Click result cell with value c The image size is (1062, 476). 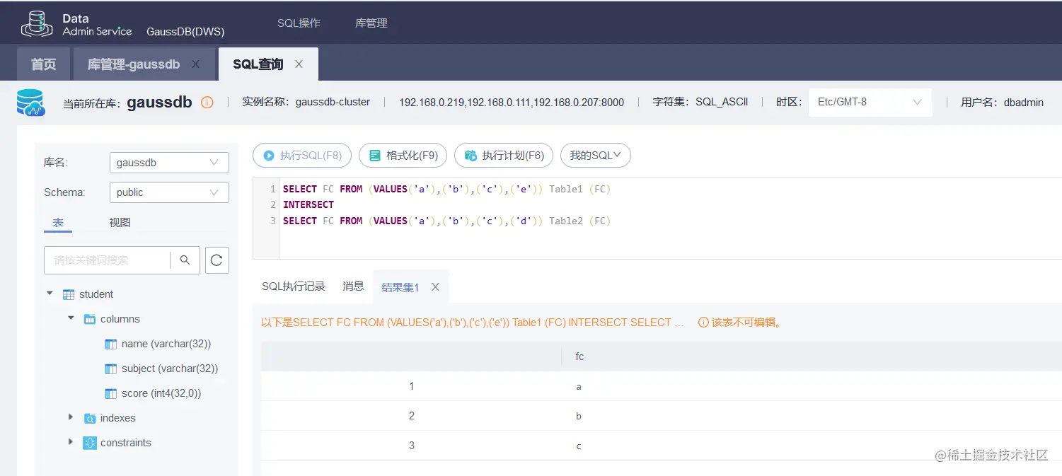tap(579, 446)
